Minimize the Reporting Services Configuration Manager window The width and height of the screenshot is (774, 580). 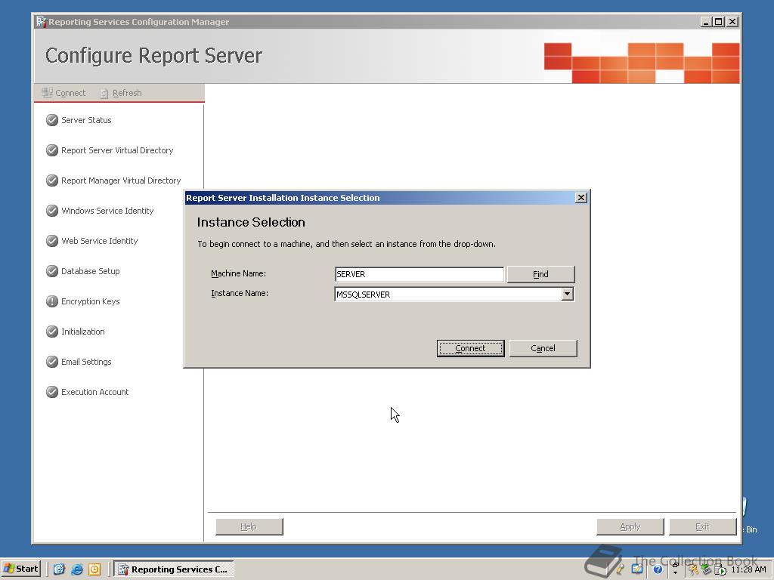pos(706,22)
